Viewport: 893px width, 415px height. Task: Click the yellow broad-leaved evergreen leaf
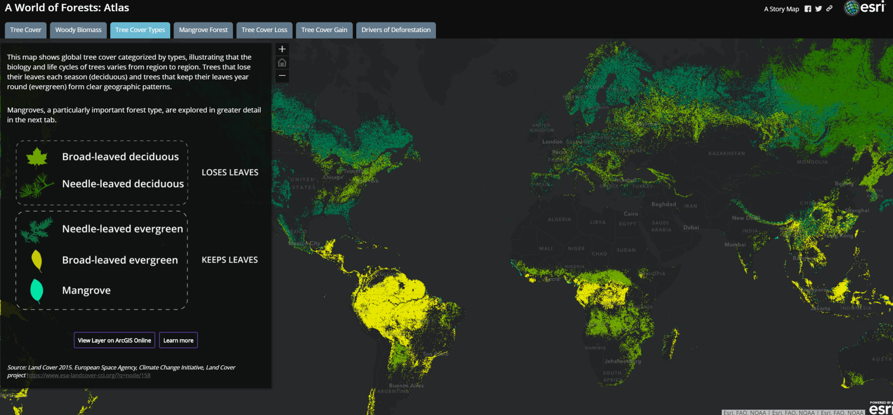coord(37,261)
